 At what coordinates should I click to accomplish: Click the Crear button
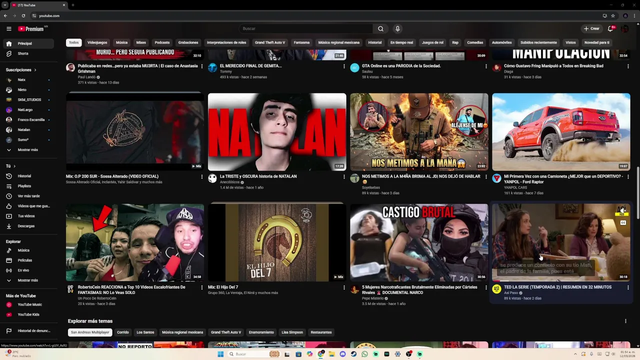coord(591,28)
